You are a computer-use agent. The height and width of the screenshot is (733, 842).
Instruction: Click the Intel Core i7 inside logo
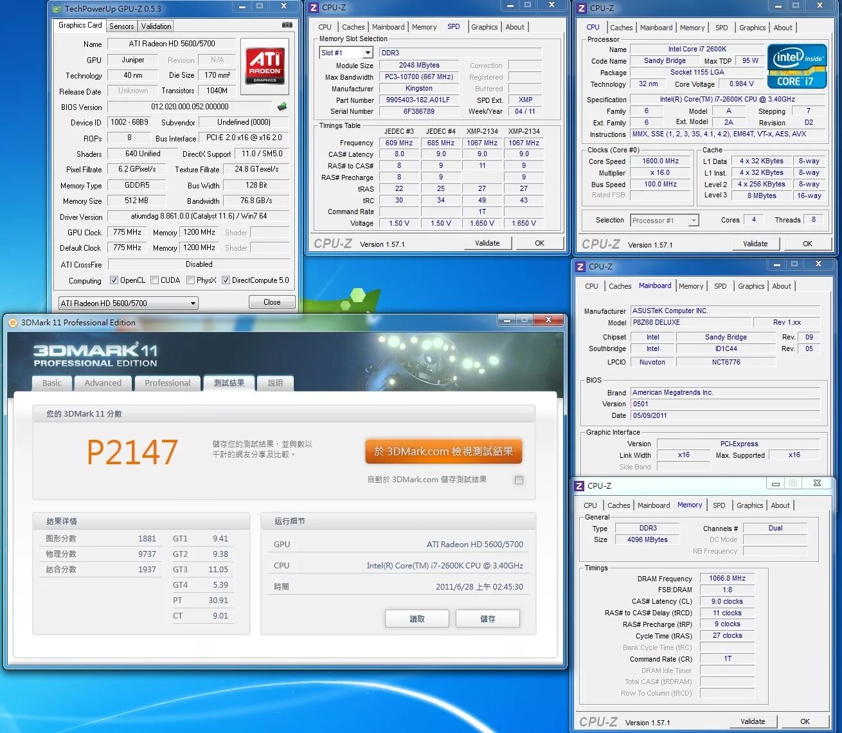(797, 66)
